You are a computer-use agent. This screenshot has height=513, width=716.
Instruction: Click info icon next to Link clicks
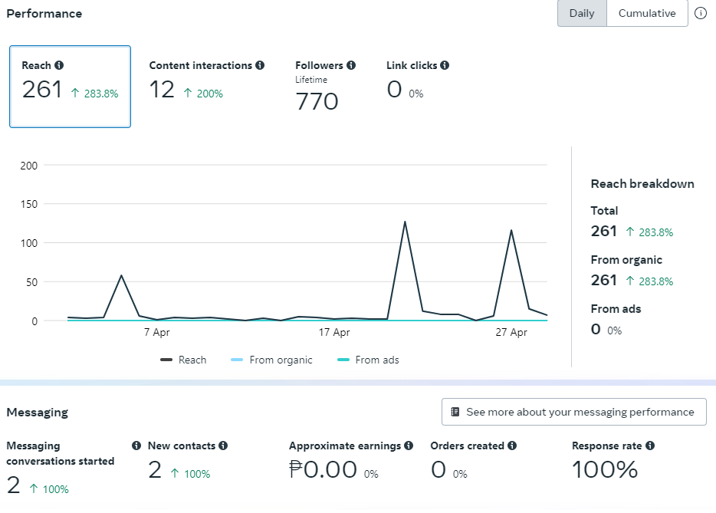445,66
